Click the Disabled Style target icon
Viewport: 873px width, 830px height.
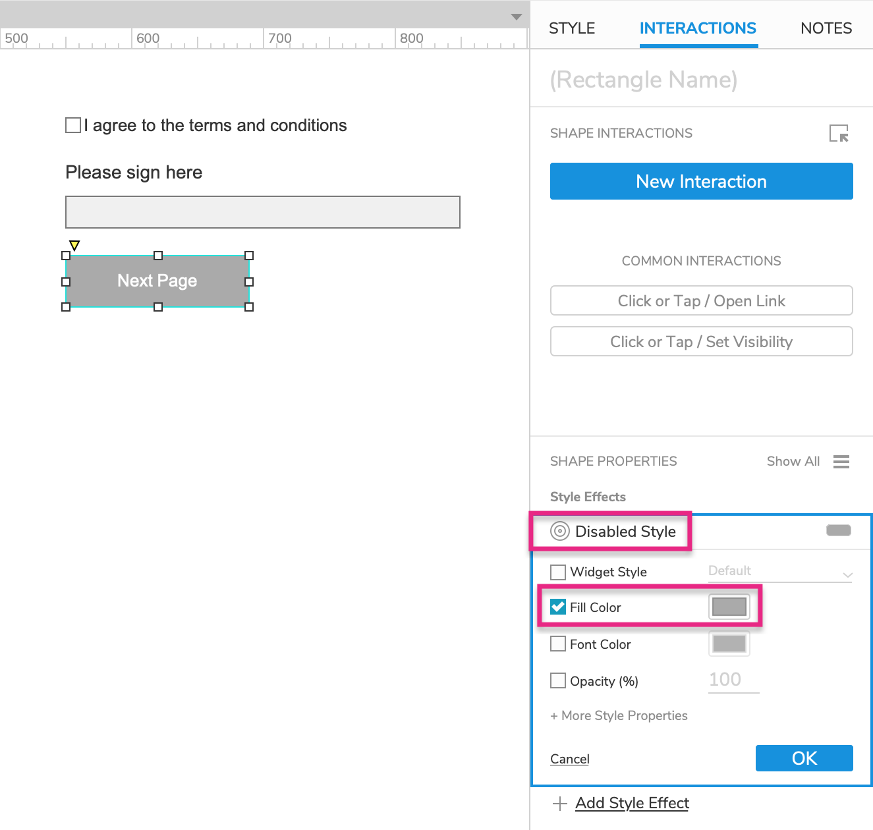point(559,531)
